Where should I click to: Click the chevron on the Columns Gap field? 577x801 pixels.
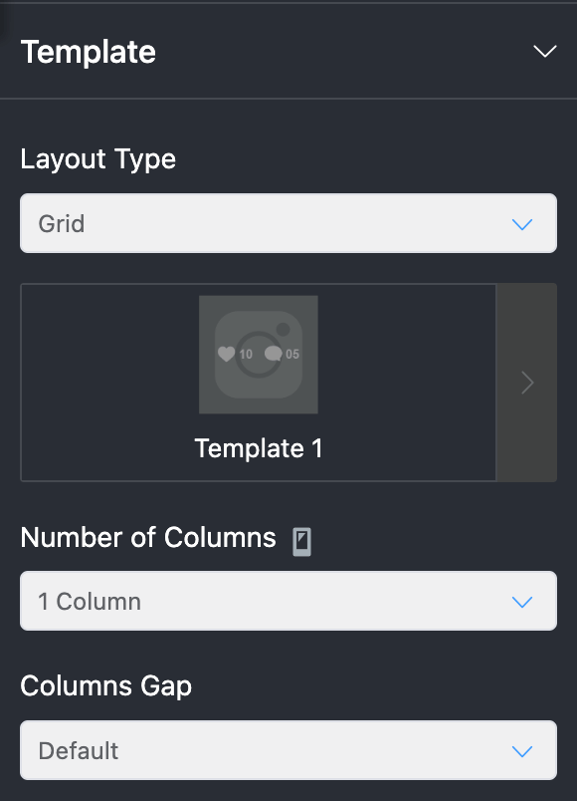(x=521, y=750)
